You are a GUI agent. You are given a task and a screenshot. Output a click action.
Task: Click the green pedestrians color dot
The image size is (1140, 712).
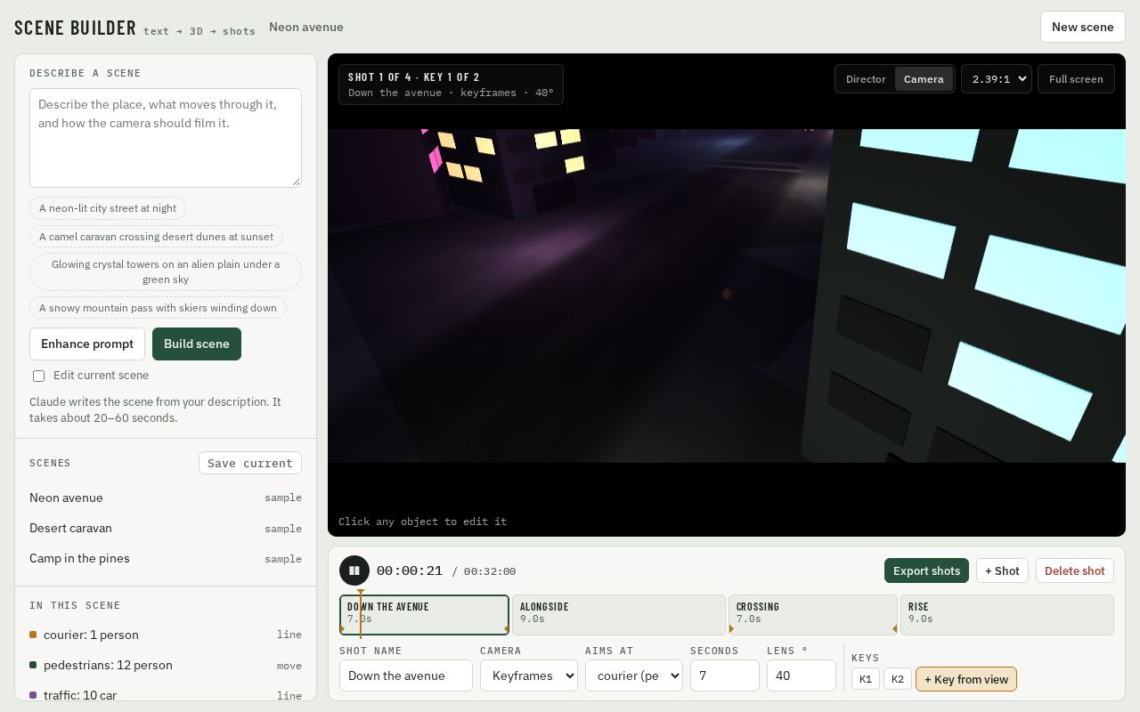[x=33, y=665]
